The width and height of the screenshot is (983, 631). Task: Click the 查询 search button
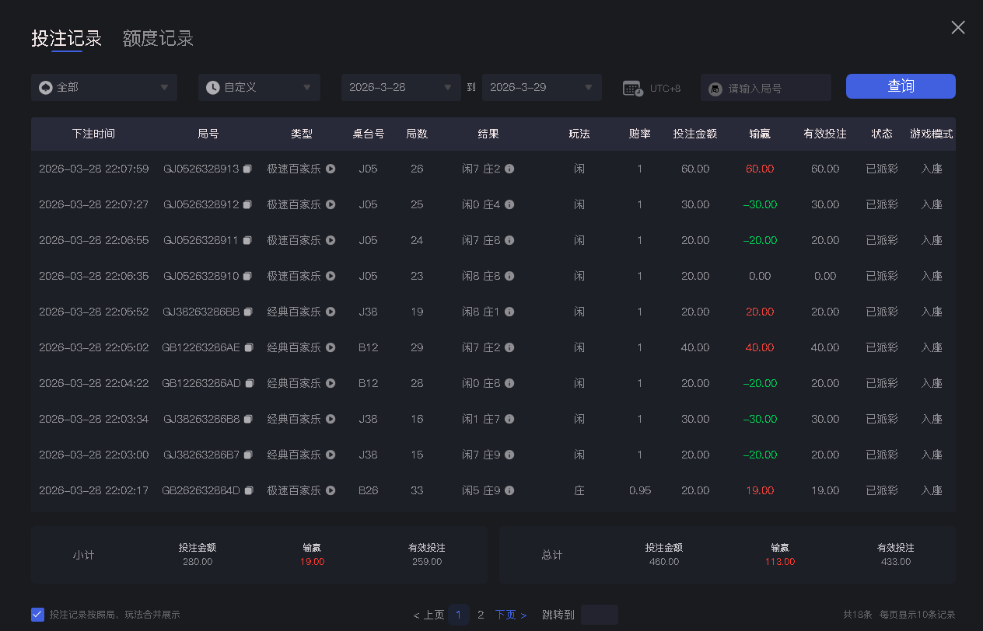901,86
